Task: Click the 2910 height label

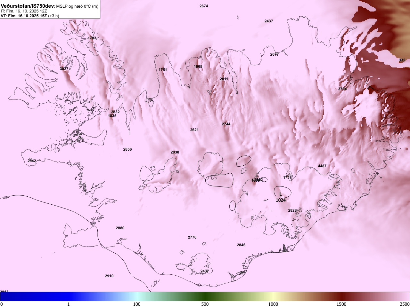Action: tap(109, 276)
